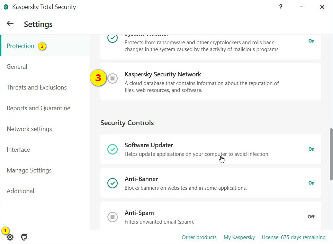The height and width of the screenshot is (244, 333).
Task: Click the Other products link
Action: pos(199,237)
